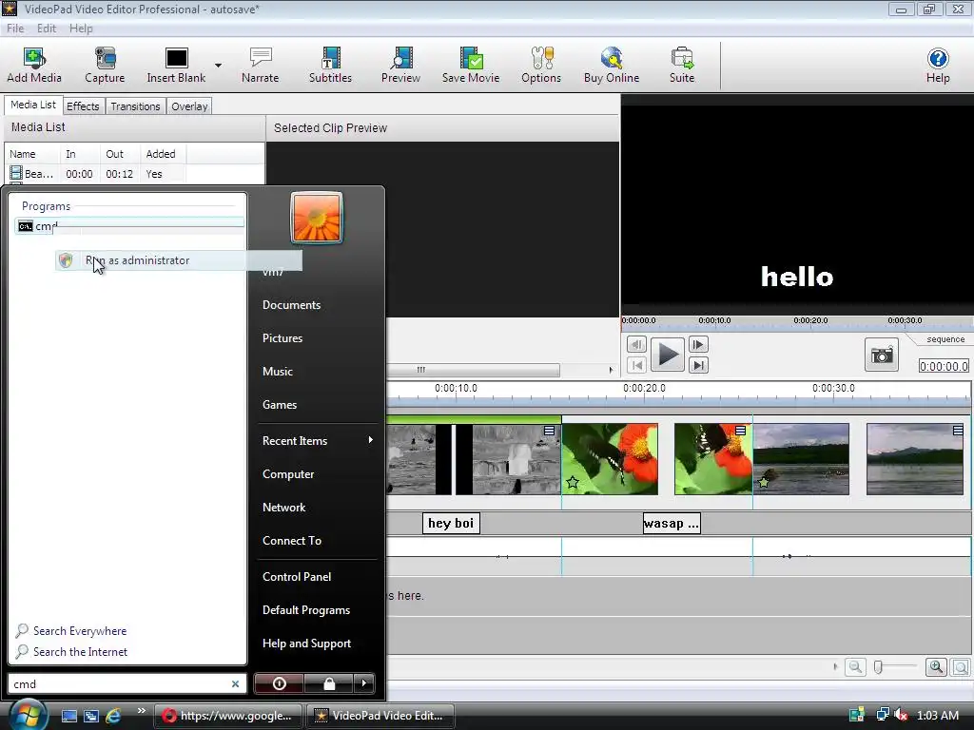Click the Save Movie icon
The width and height of the screenshot is (974, 730).
471,65
